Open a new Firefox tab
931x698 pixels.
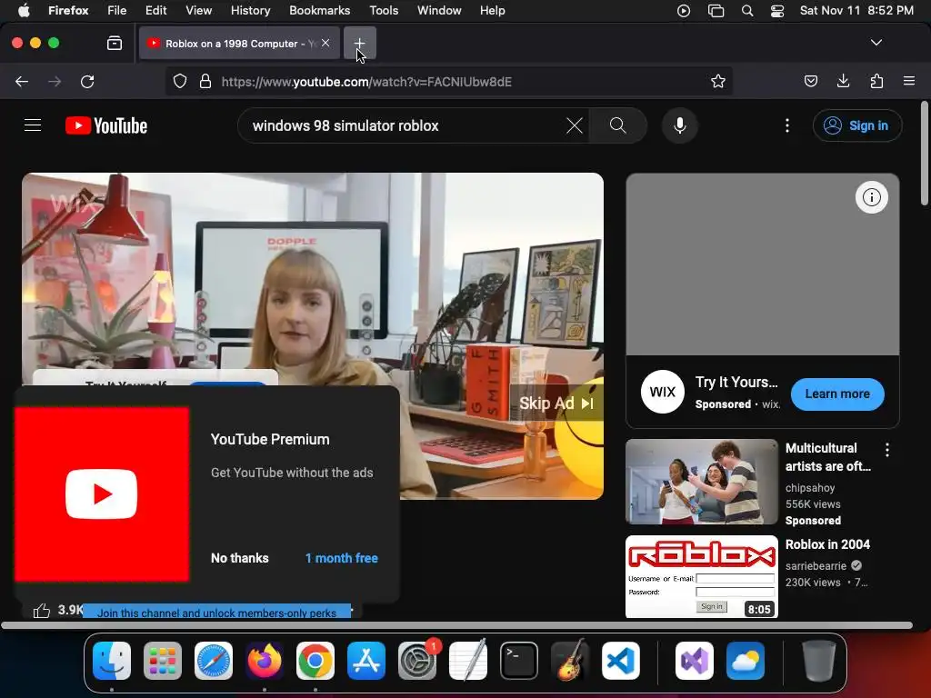click(x=359, y=44)
